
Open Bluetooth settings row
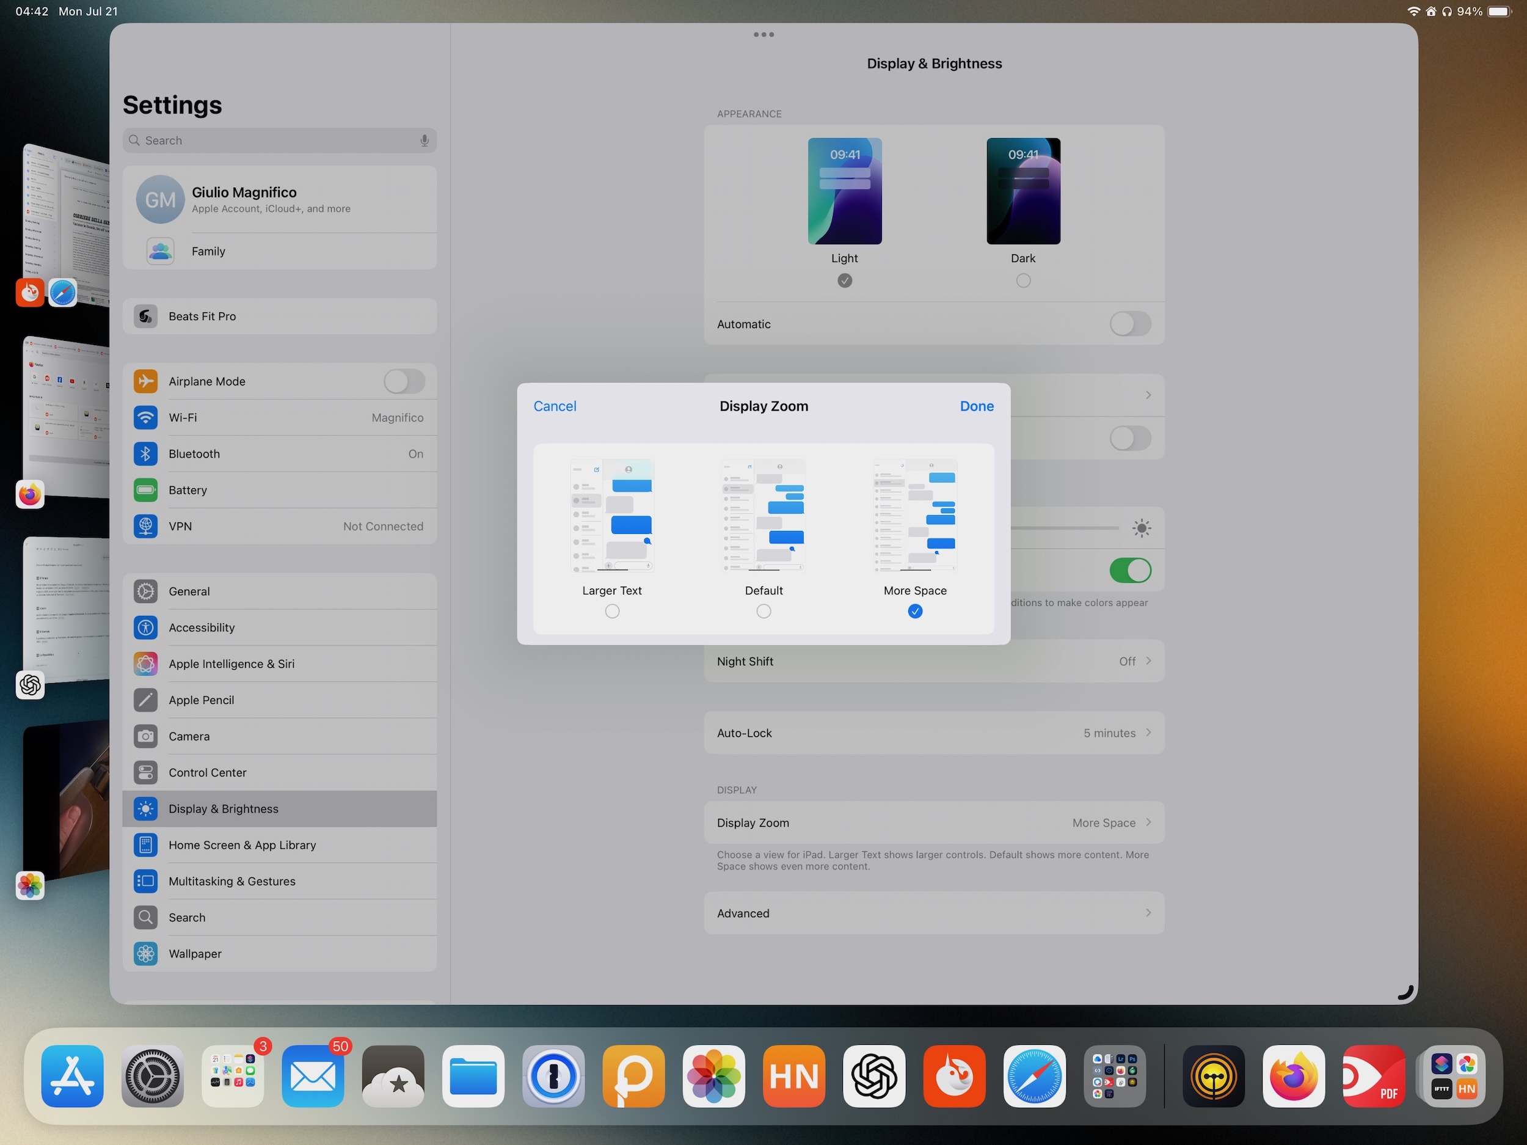pyautogui.click(x=280, y=454)
